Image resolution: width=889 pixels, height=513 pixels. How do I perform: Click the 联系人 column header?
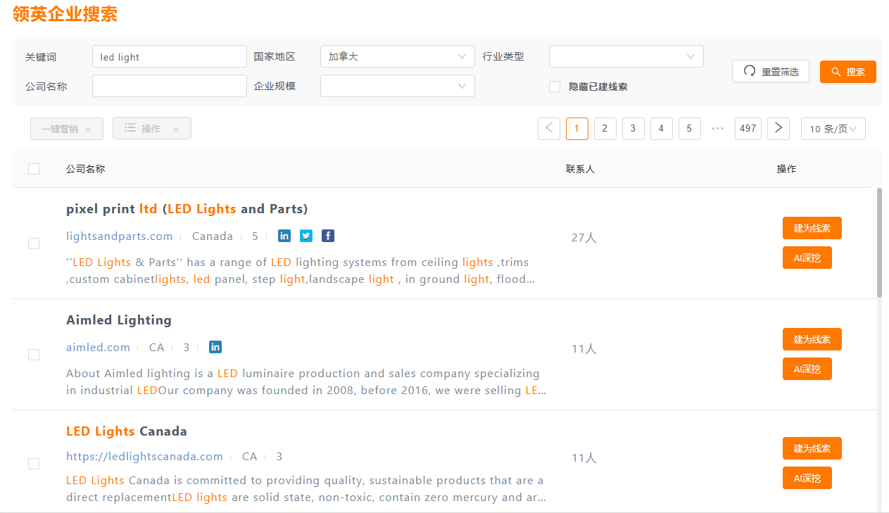580,169
